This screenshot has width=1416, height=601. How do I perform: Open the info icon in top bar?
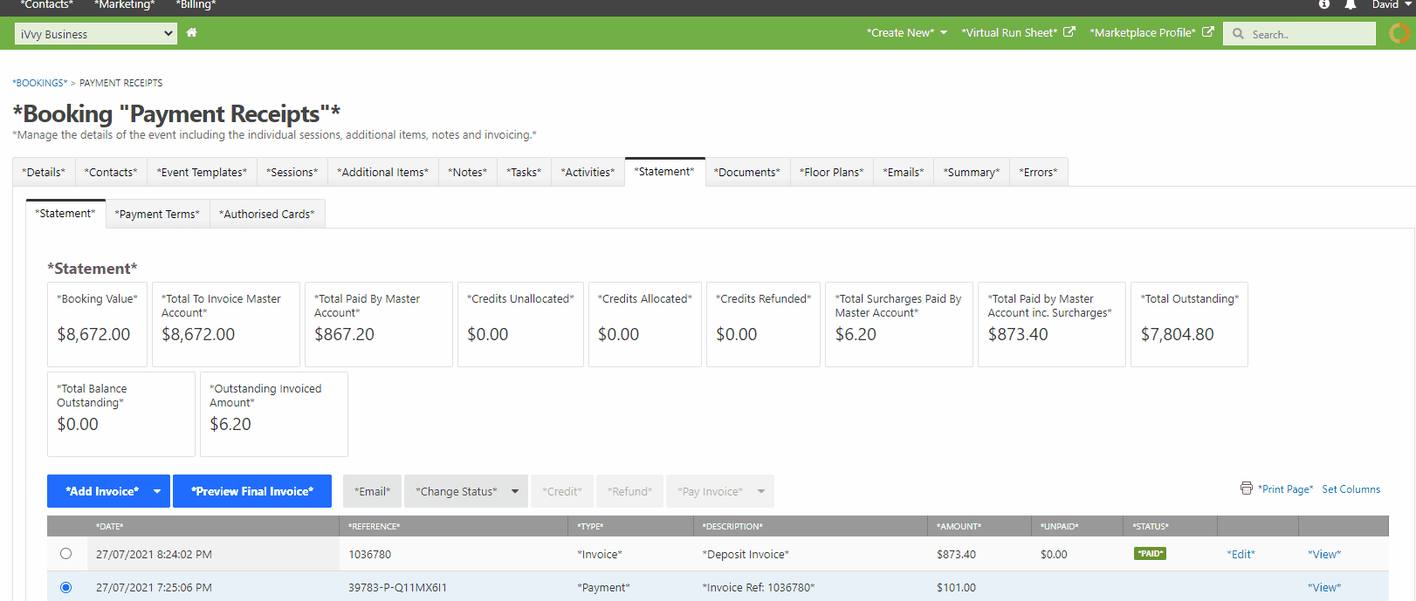1324,4
